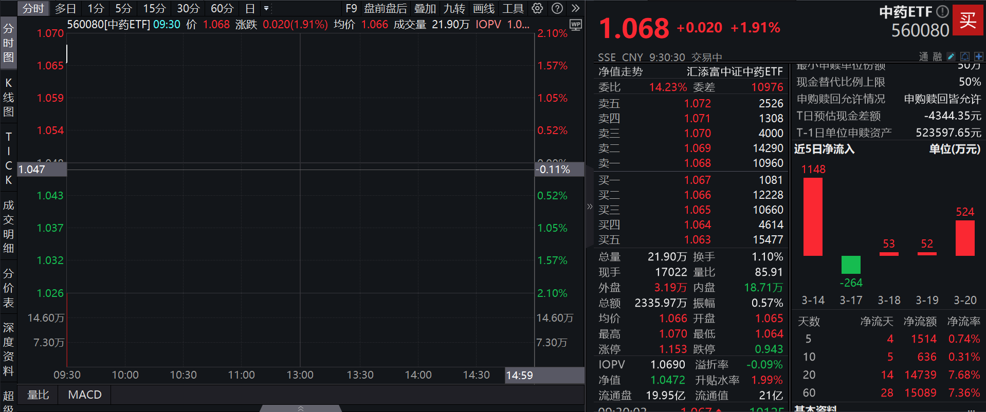Select the K线图 sidebar view
The width and height of the screenshot is (986, 412).
point(8,97)
